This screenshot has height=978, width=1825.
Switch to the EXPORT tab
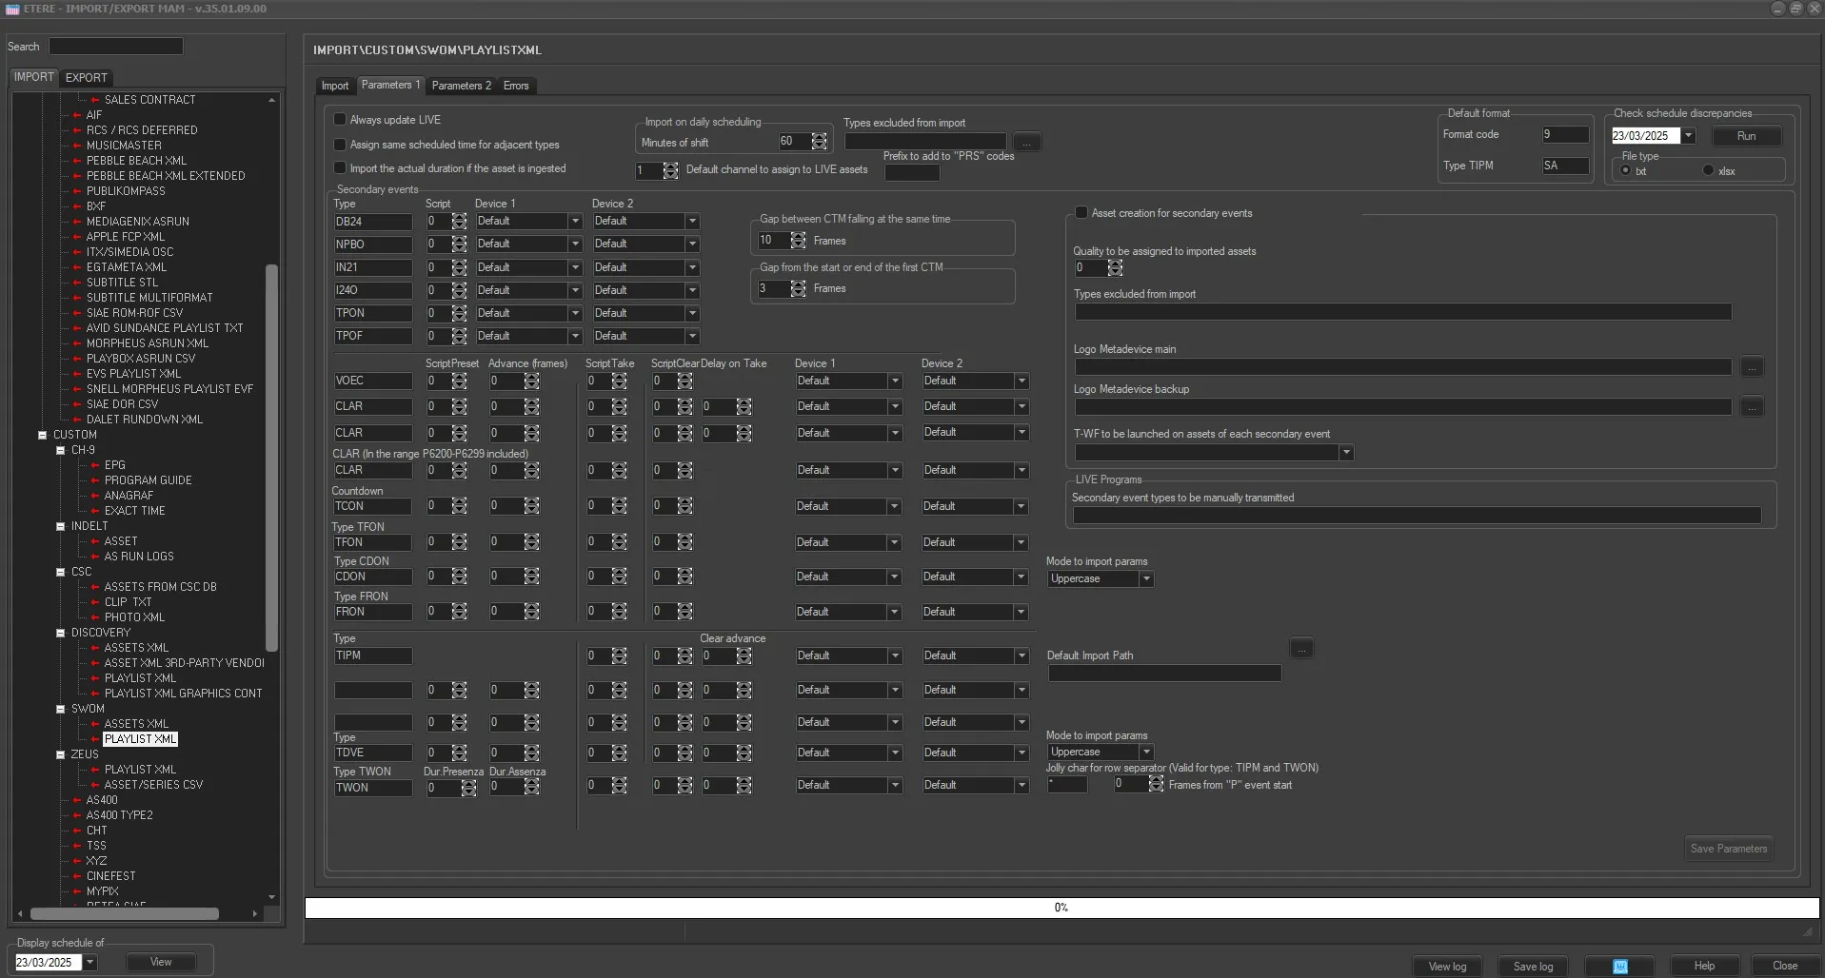click(86, 77)
